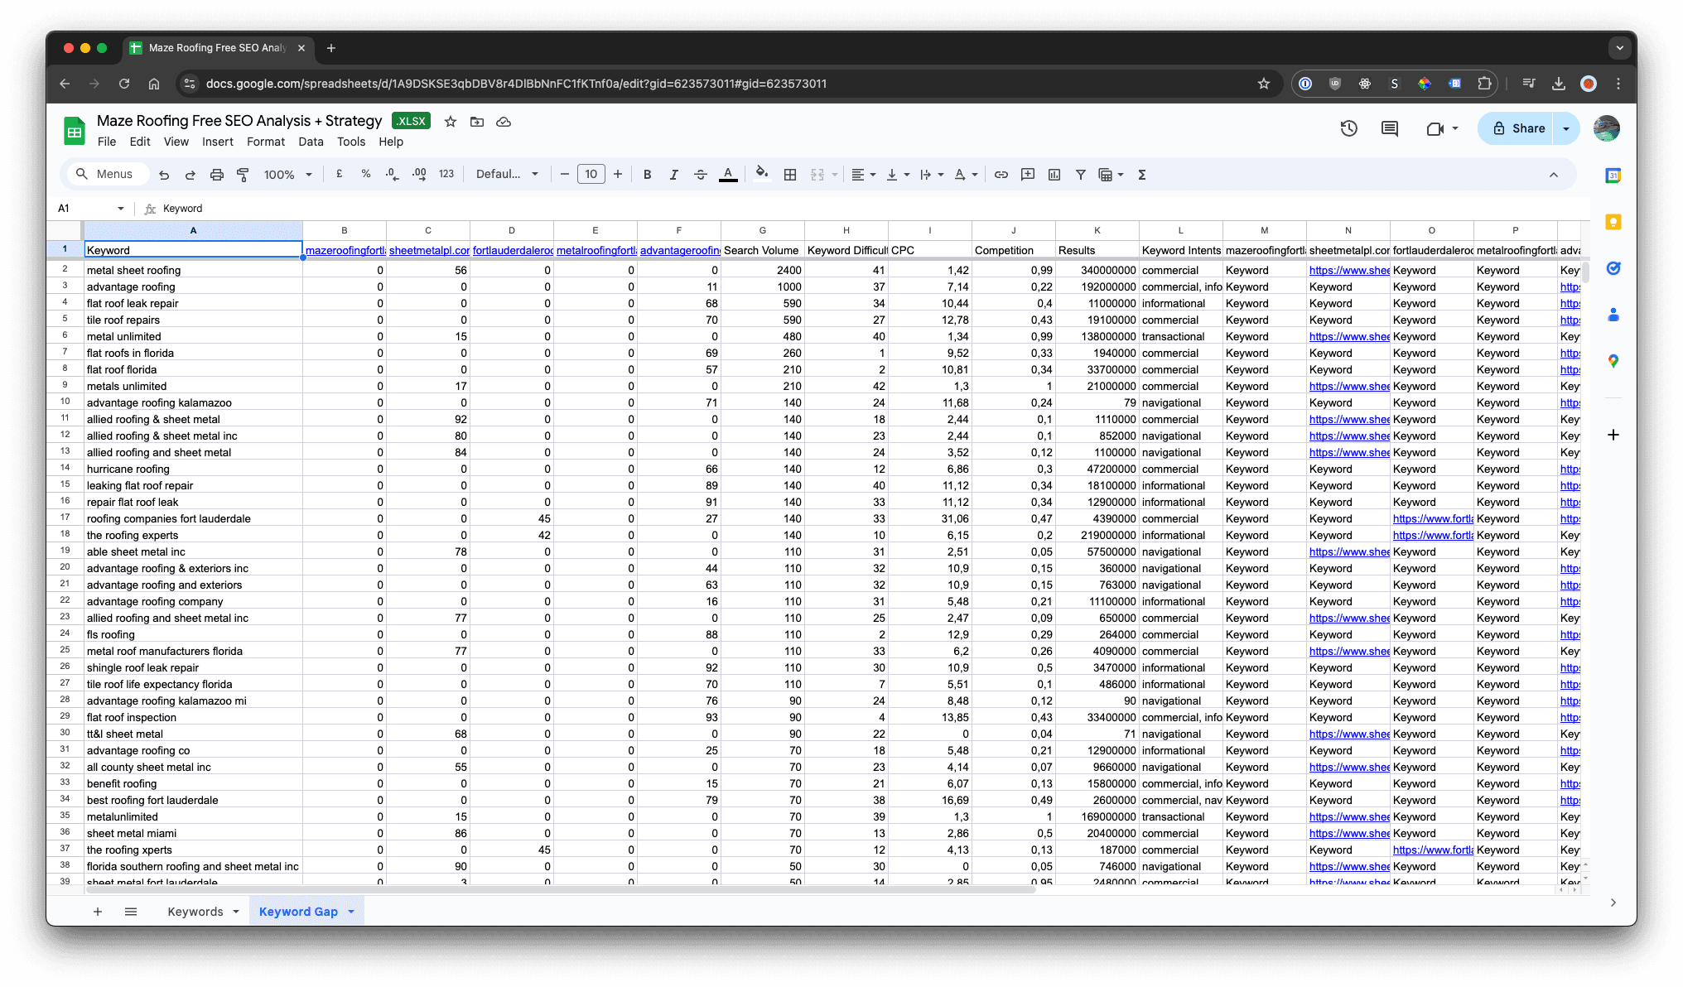Open Google Tasks in side panel
1683x987 pixels.
[x=1613, y=268]
